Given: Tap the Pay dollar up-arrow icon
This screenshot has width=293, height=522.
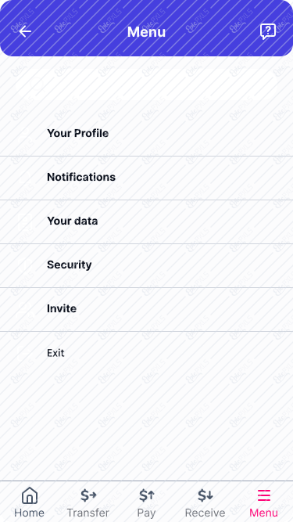Looking at the screenshot, I should coord(147,495).
